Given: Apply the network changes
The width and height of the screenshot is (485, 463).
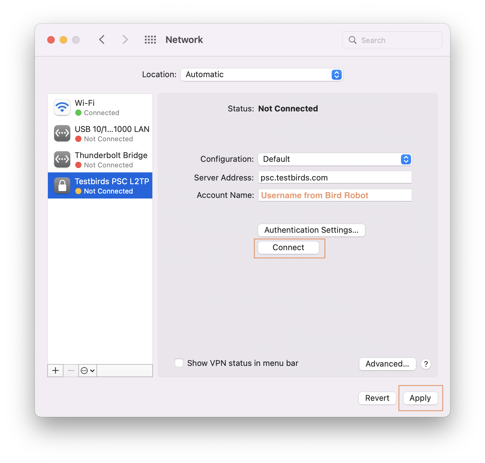Looking at the screenshot, I should pyautogui.click(x=420, y=398).
